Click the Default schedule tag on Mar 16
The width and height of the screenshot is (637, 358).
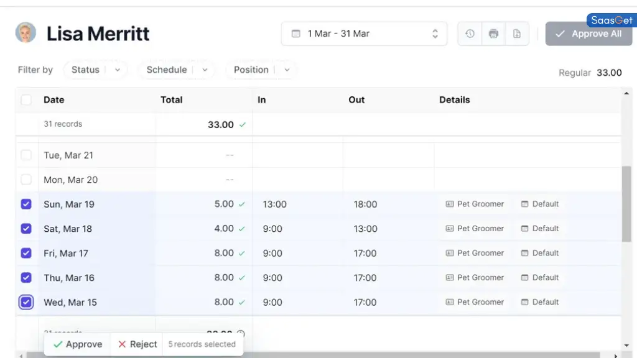tap(539, 278)
